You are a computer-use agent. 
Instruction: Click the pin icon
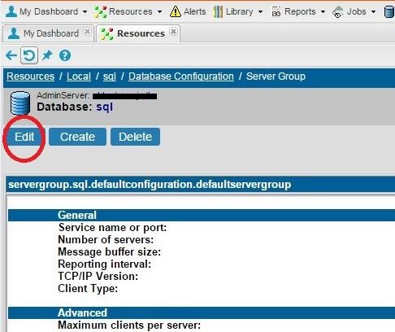47,55
